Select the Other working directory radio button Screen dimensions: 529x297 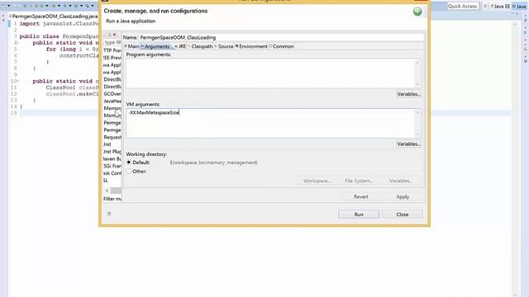click(129, 171)
